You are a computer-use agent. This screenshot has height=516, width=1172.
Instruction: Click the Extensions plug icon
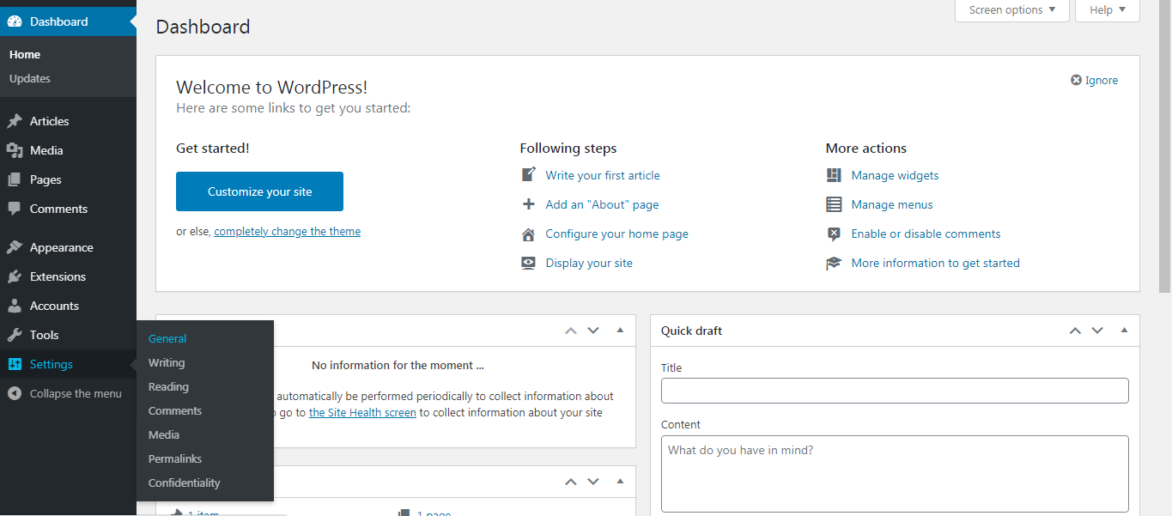click(15, 276)
